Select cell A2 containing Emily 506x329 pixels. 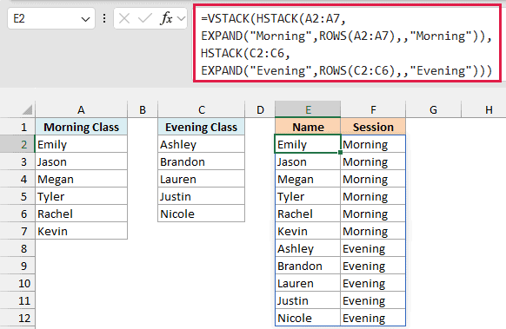(82, 144)
